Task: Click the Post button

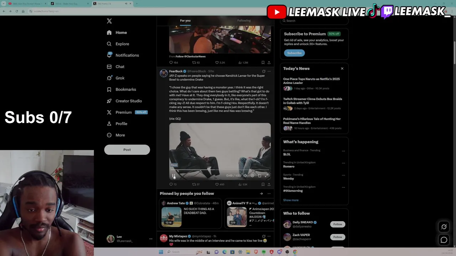Action: pos(127,150)
